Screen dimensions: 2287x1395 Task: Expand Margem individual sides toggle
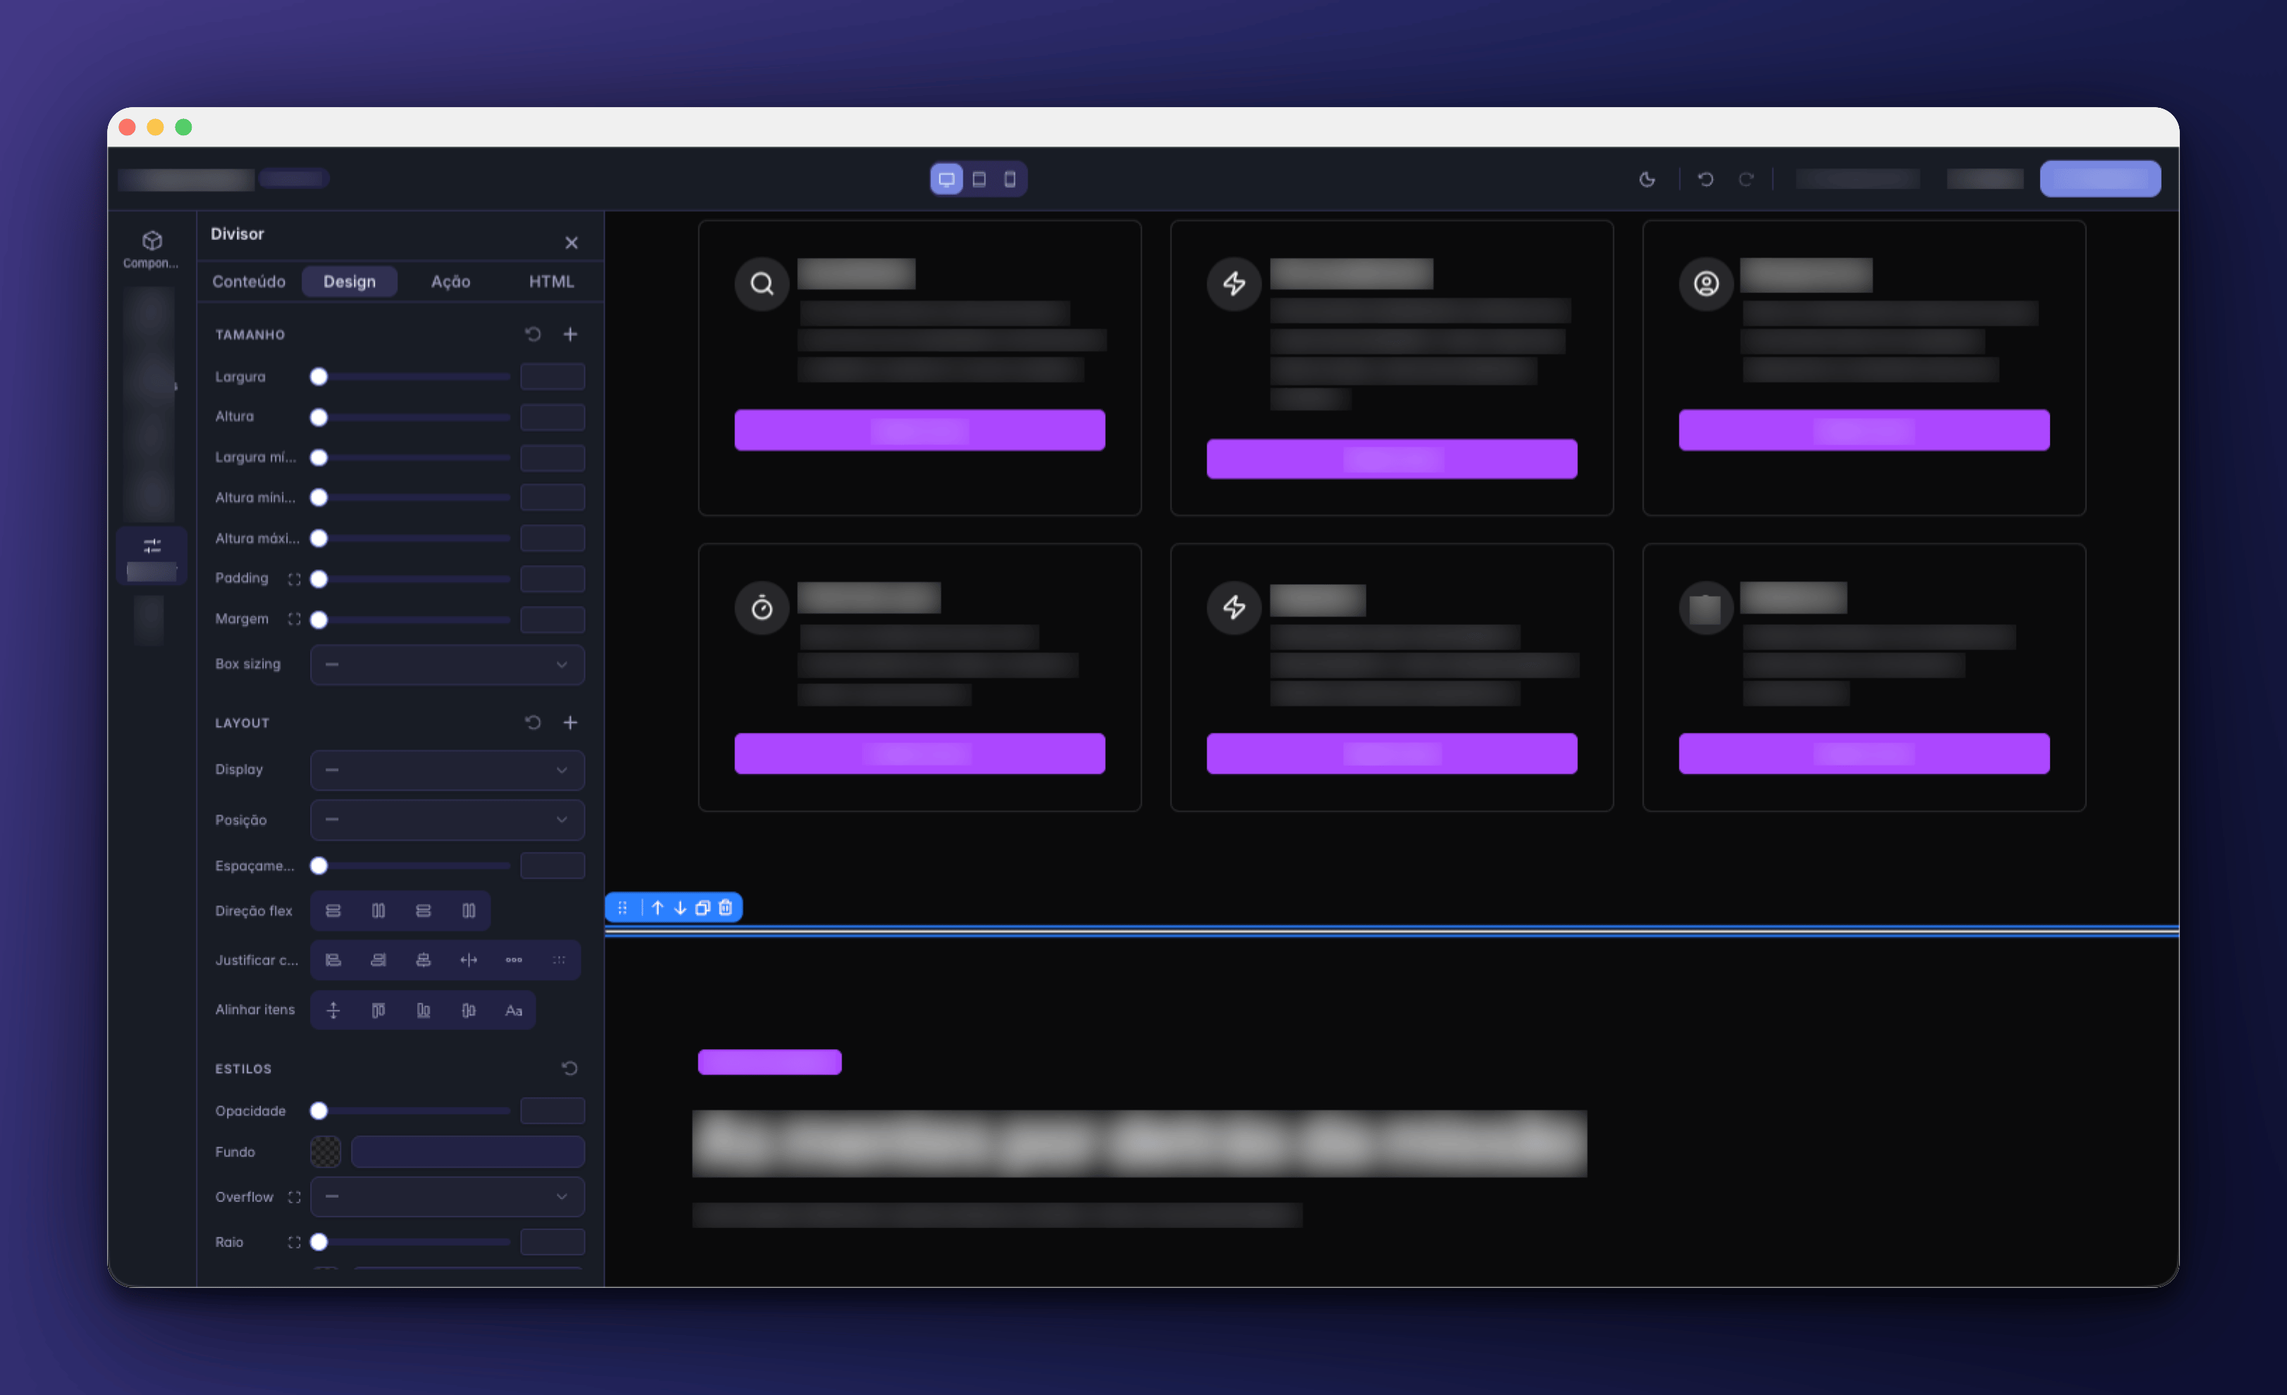click(294, 619)
